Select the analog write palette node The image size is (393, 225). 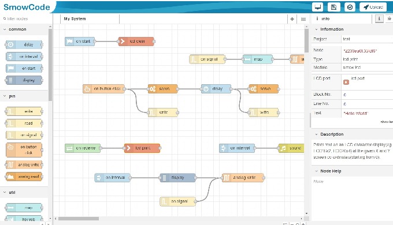(24, 164)
